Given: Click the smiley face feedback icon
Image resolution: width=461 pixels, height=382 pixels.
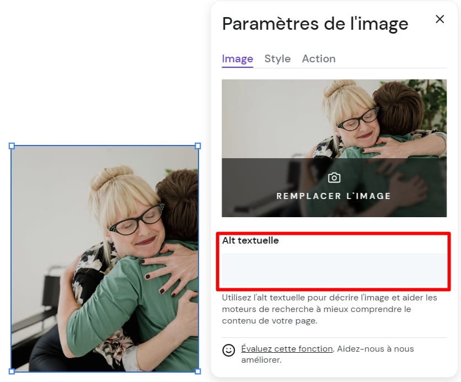Looking at the screenshot, I should tap(228, 350).
